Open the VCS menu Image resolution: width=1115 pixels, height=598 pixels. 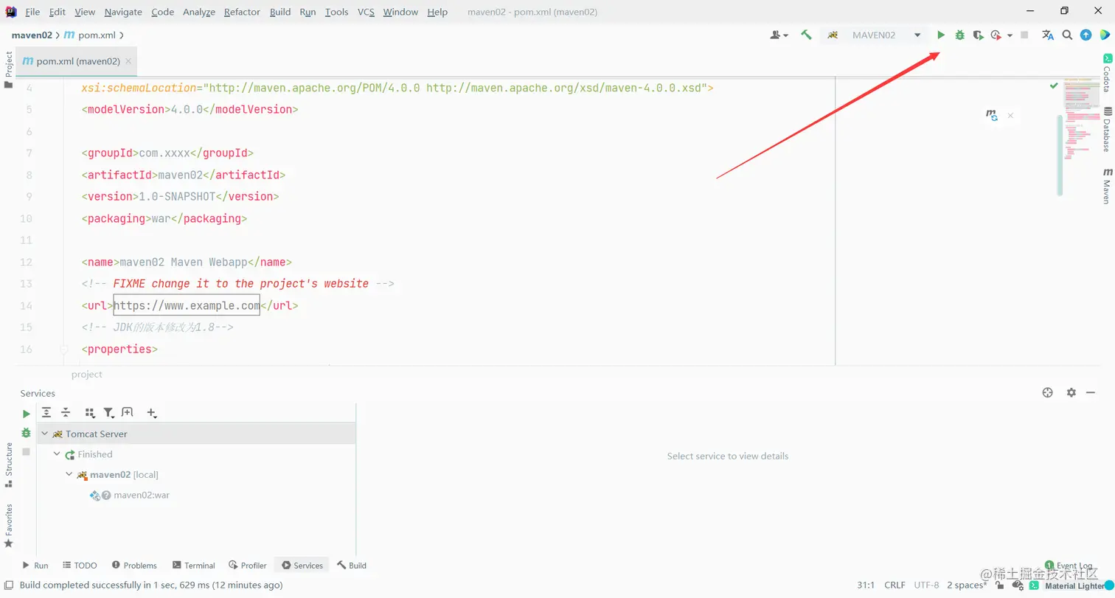point(366,12)
